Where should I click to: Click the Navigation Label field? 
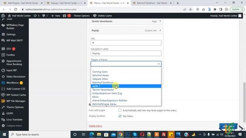pos(126,53)
